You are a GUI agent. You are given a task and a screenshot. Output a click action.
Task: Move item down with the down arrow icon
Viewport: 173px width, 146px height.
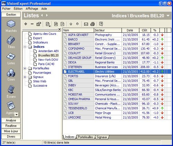click(77, 24)
